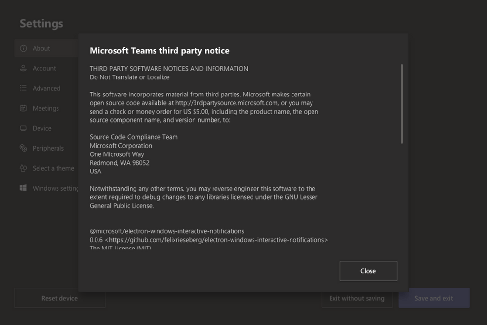Open the Account tab by its text label
The image size is (487, 325).
pos(44,68)
